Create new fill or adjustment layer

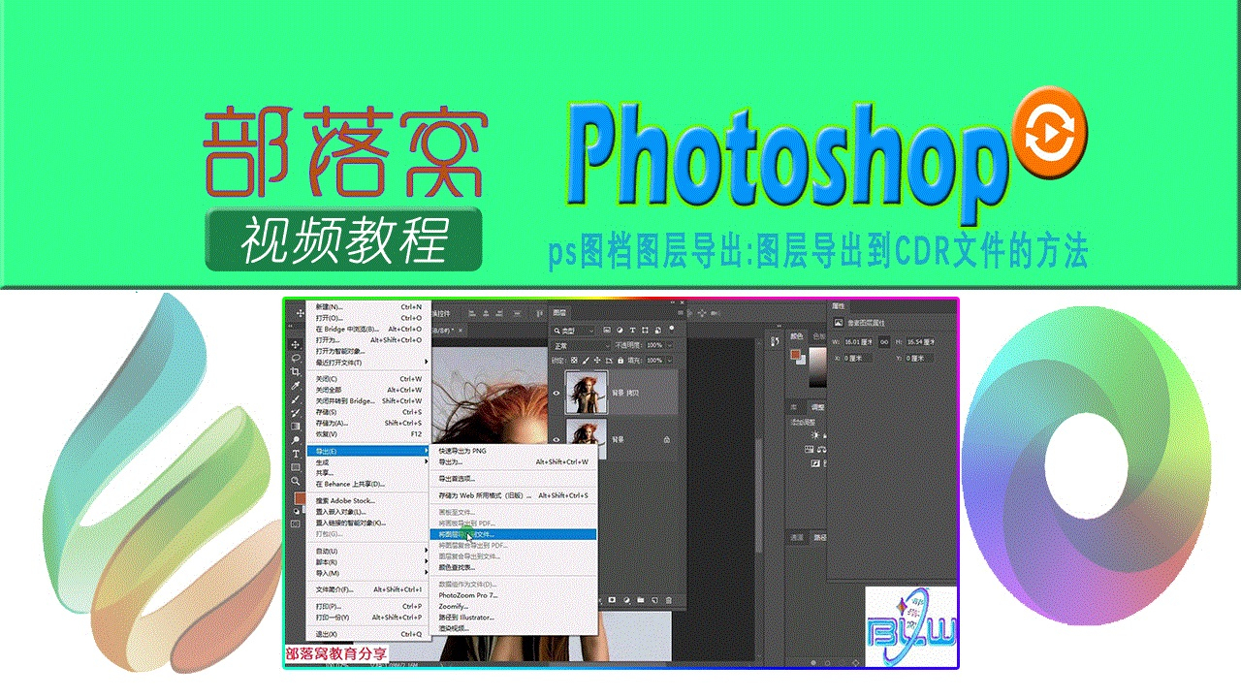click(x=626, y=600)
